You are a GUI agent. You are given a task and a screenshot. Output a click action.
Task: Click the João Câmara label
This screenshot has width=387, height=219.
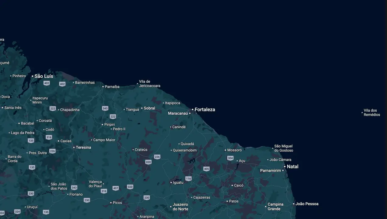point(280,160)
